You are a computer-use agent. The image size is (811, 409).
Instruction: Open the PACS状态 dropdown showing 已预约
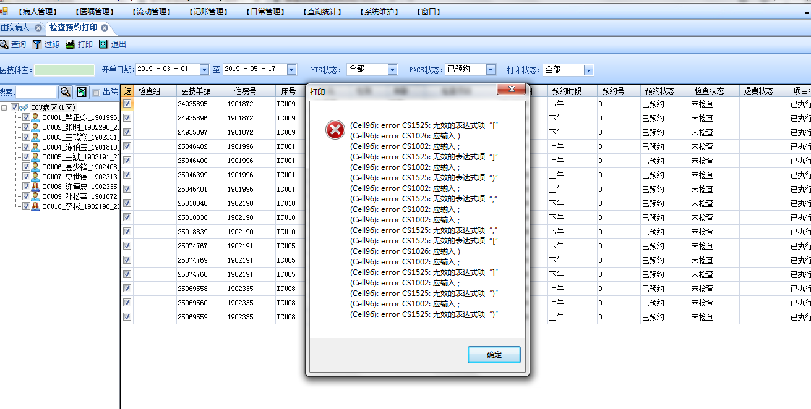click(x=491, y=70)
